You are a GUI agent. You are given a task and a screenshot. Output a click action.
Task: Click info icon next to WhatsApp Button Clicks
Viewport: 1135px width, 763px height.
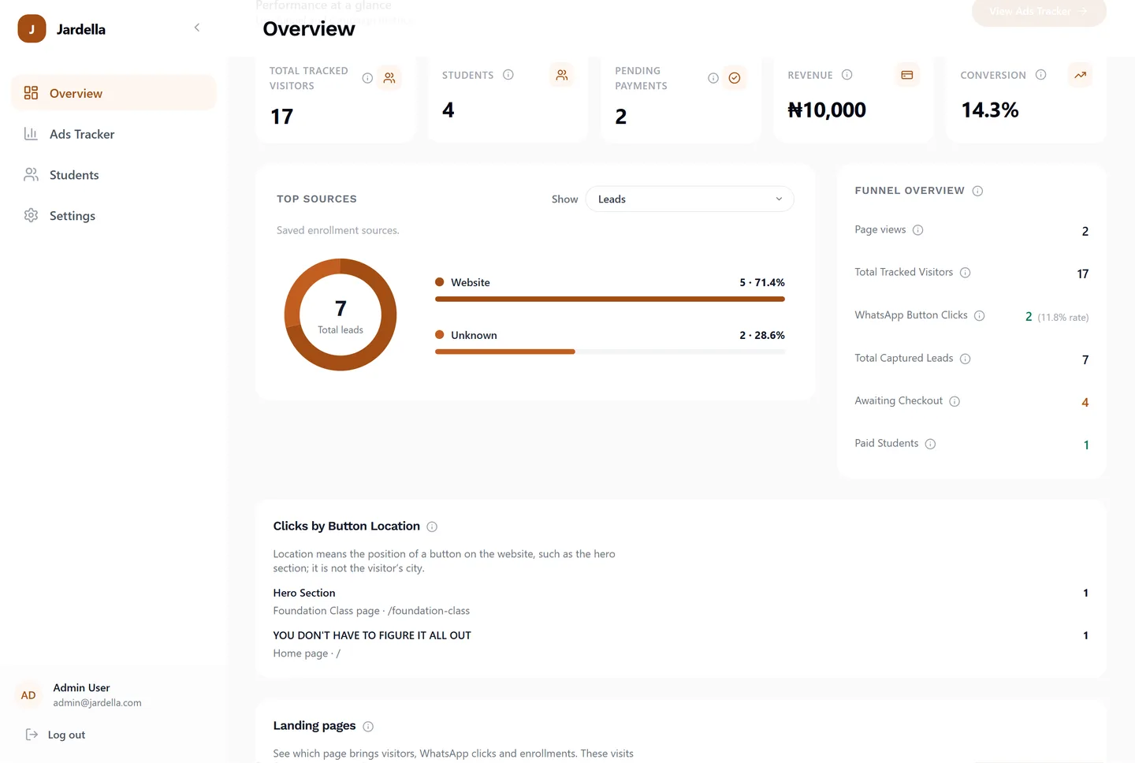(x=980, y=315)
